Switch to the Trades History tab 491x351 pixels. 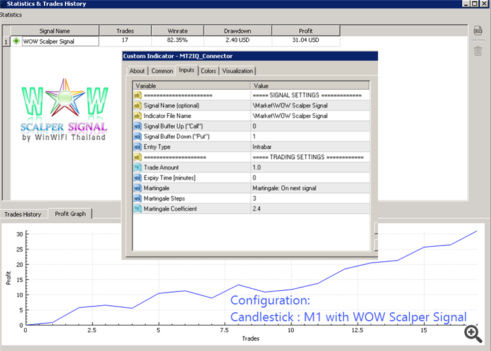[23, 214]
